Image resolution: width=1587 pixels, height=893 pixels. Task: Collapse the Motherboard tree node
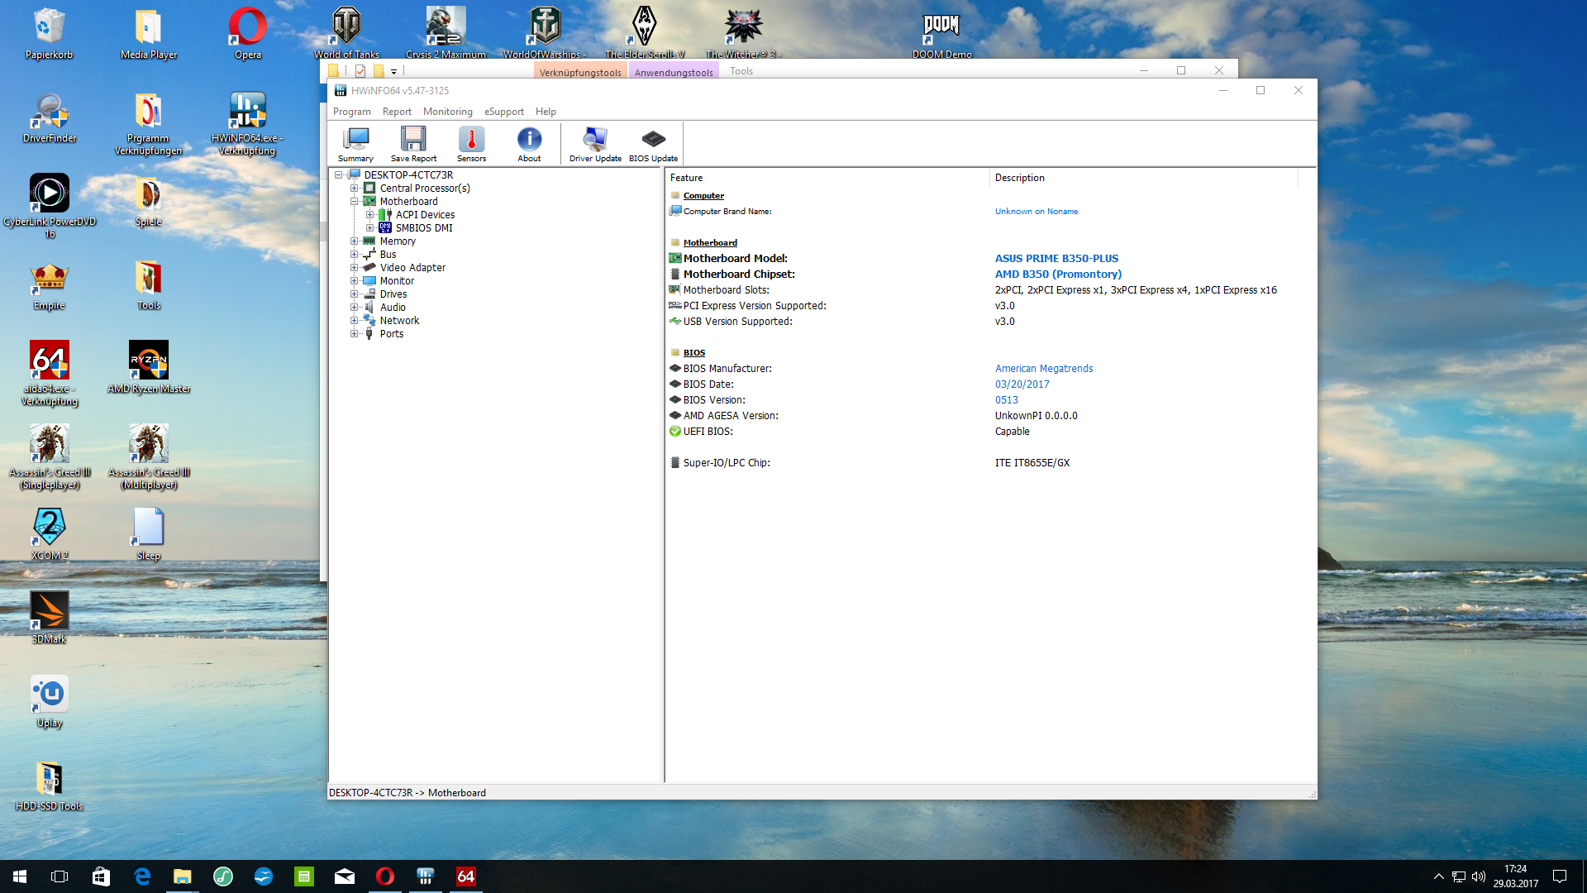pyautogui.click(x=354, y=202)
